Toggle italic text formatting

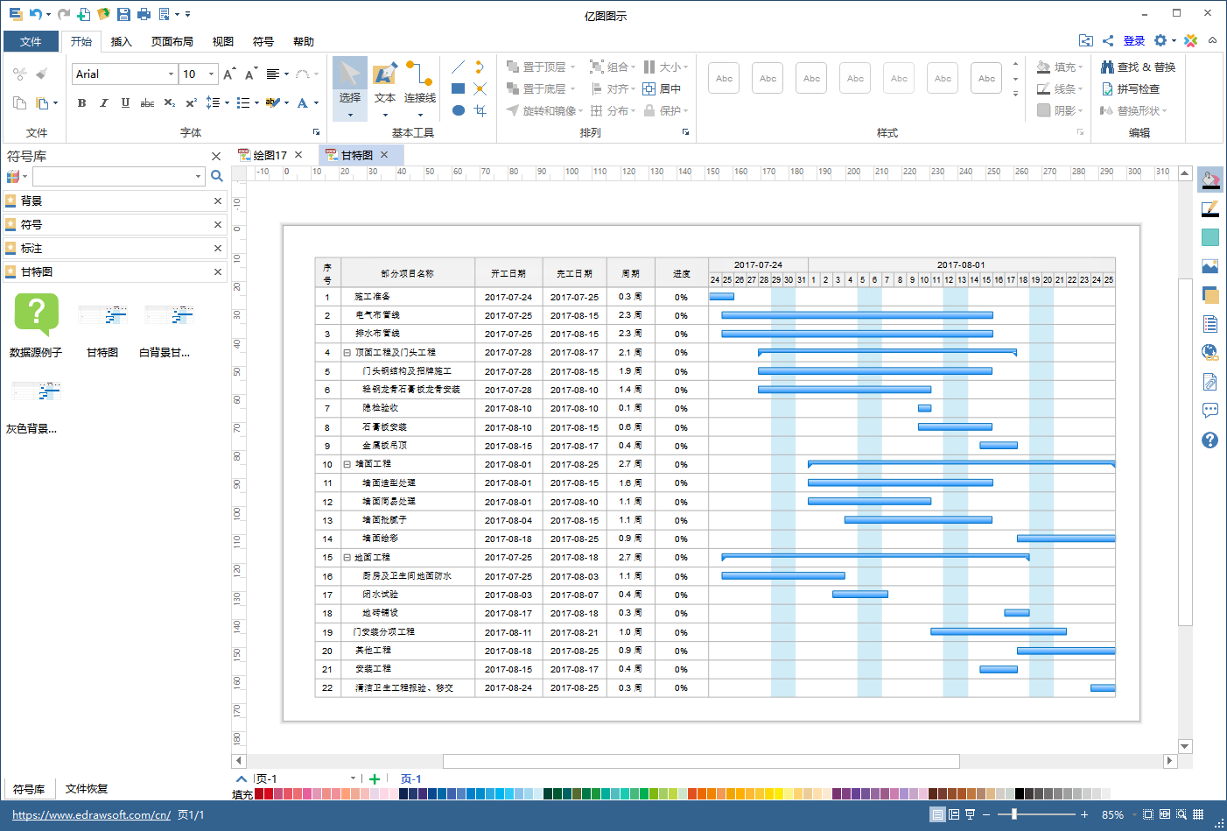point(103,102)
